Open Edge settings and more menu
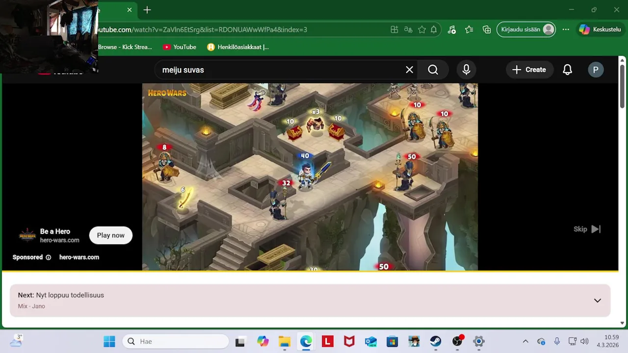The height and width of the screenshot is (353, 628). coord(566,29)
